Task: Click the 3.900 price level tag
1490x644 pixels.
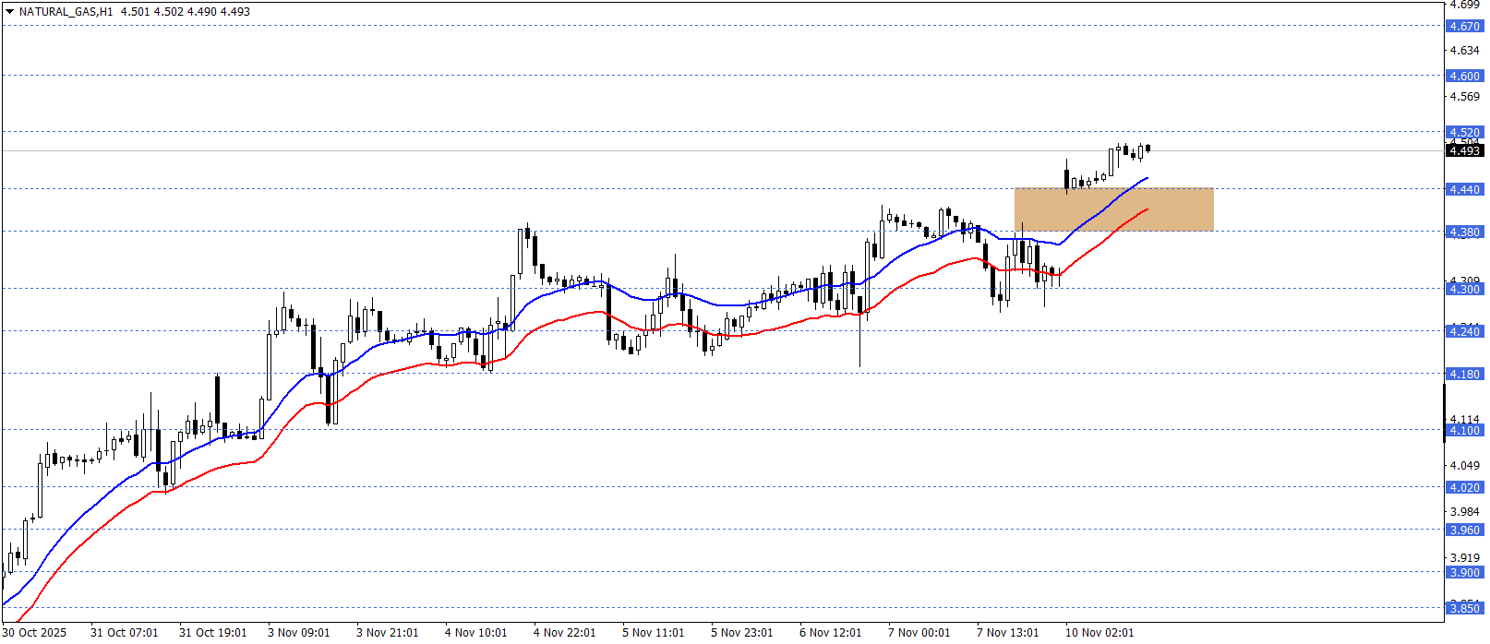Action: [x=1463, y=573]
